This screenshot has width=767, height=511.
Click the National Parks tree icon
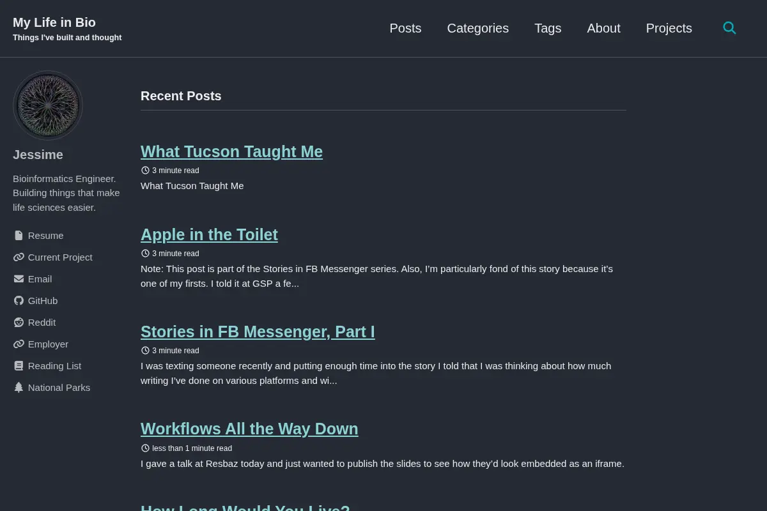click(19, 388)
